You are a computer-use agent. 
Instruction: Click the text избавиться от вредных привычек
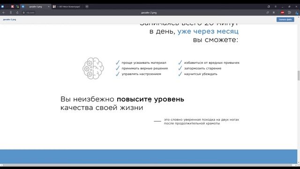[212, 62]
